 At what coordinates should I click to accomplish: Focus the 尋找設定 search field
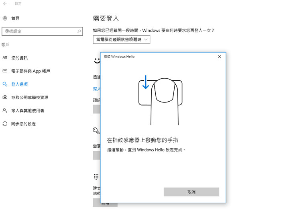pos(42,31)
